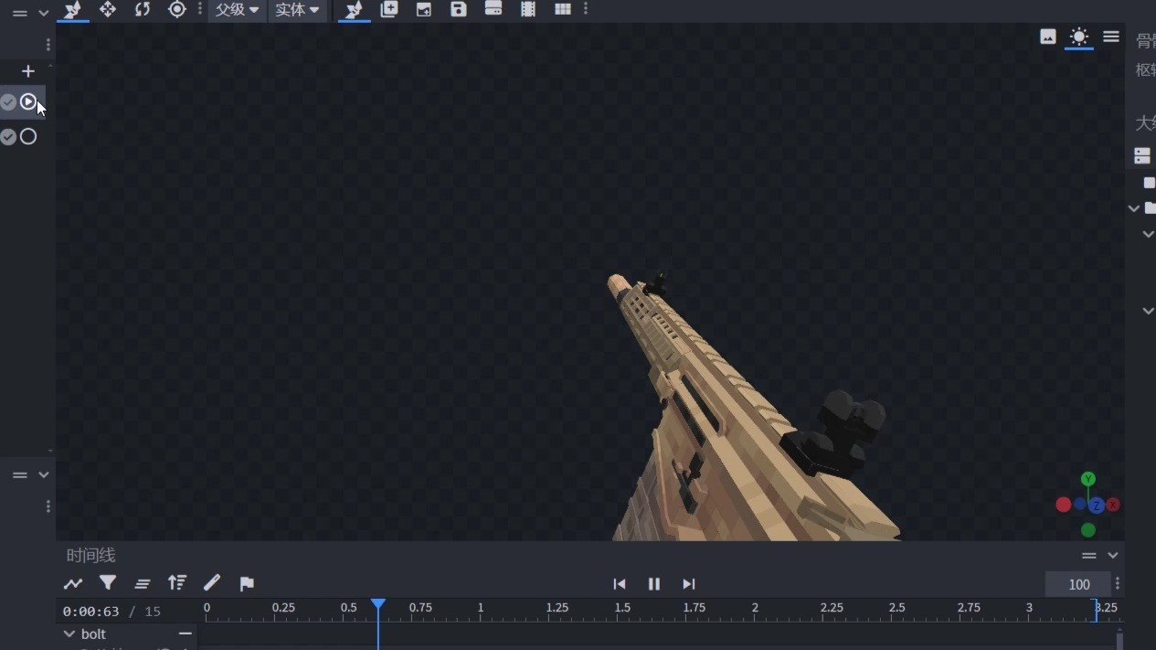
Task: Click the timeline panel handle lines
Action: 1088,556
